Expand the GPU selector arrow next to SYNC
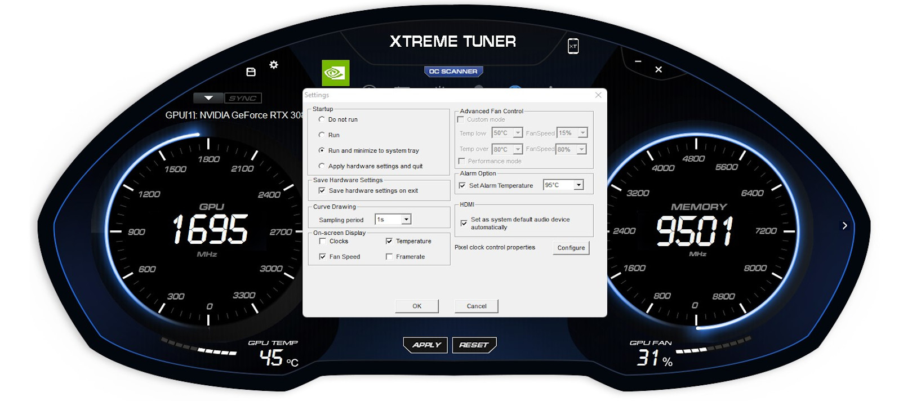 208,98
